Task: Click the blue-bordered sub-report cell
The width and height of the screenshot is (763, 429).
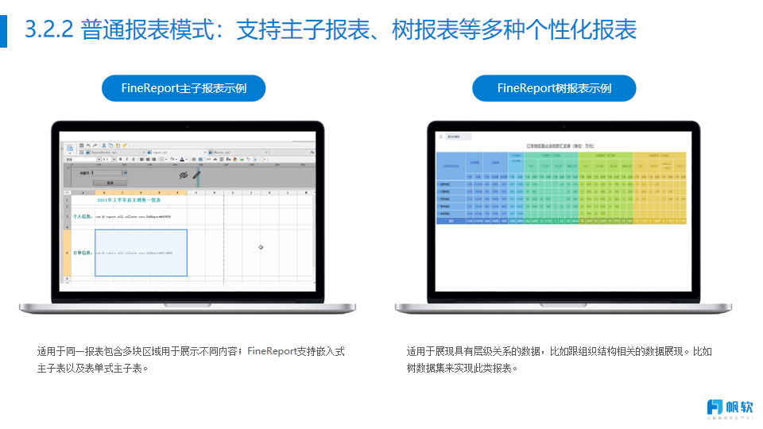Action: point(141,253)
